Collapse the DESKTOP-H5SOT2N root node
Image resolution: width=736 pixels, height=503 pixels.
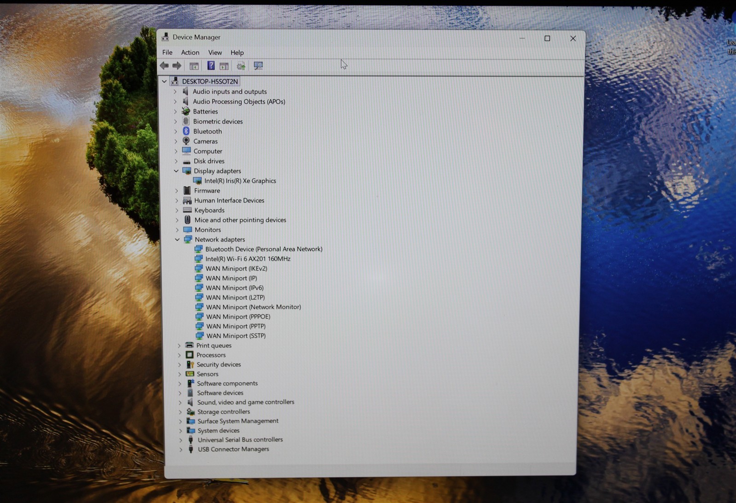(164, 81)
